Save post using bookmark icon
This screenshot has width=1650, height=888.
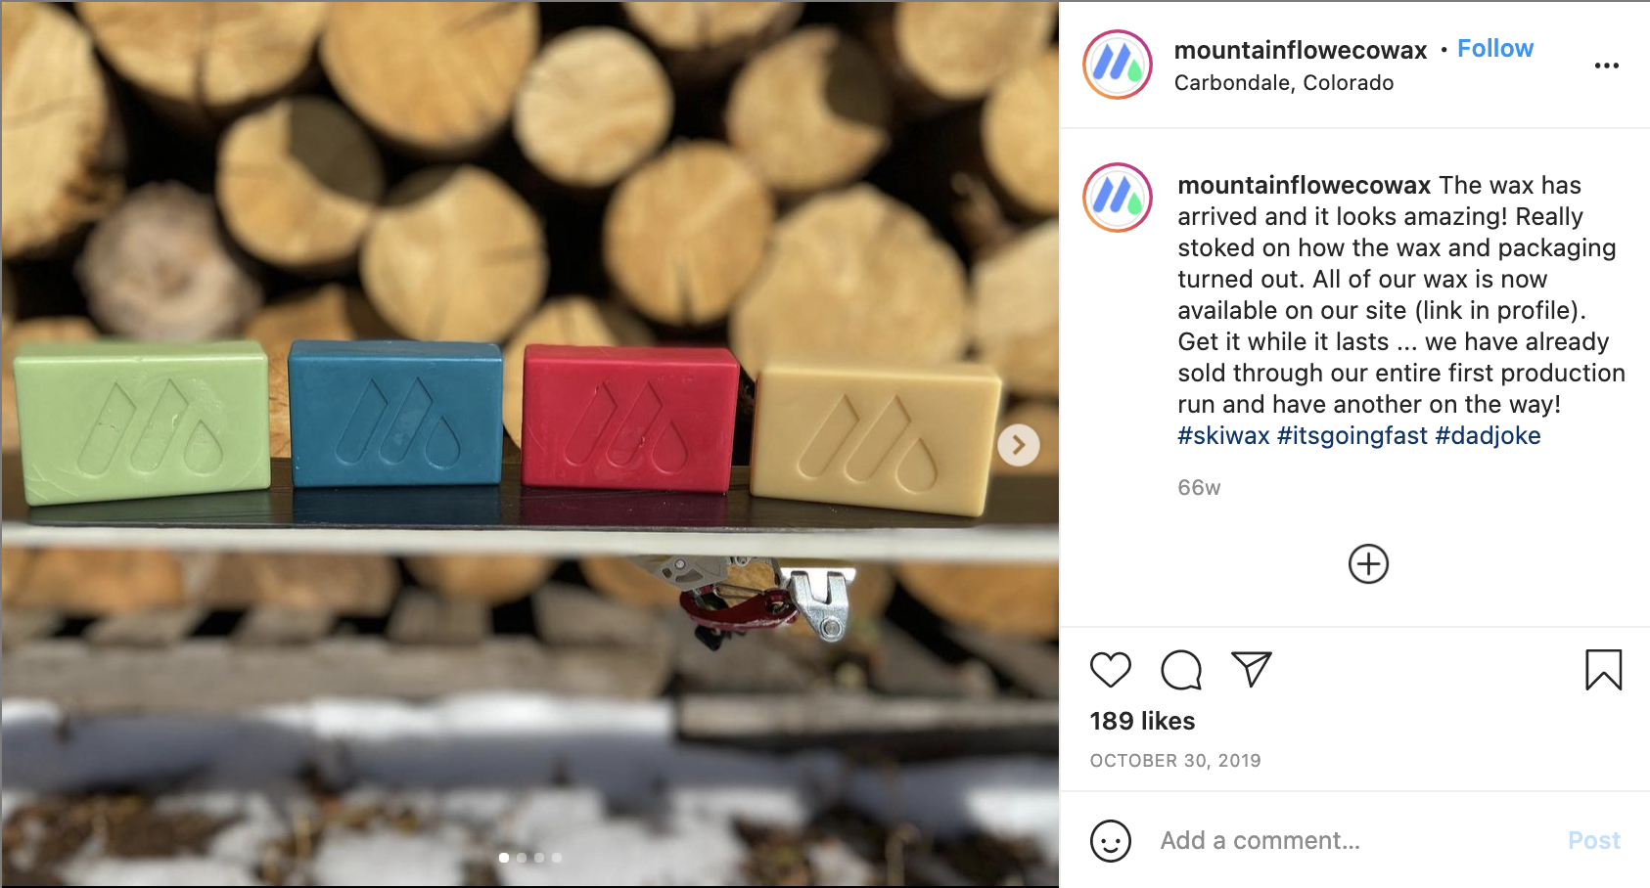[x=1604, y=670]
